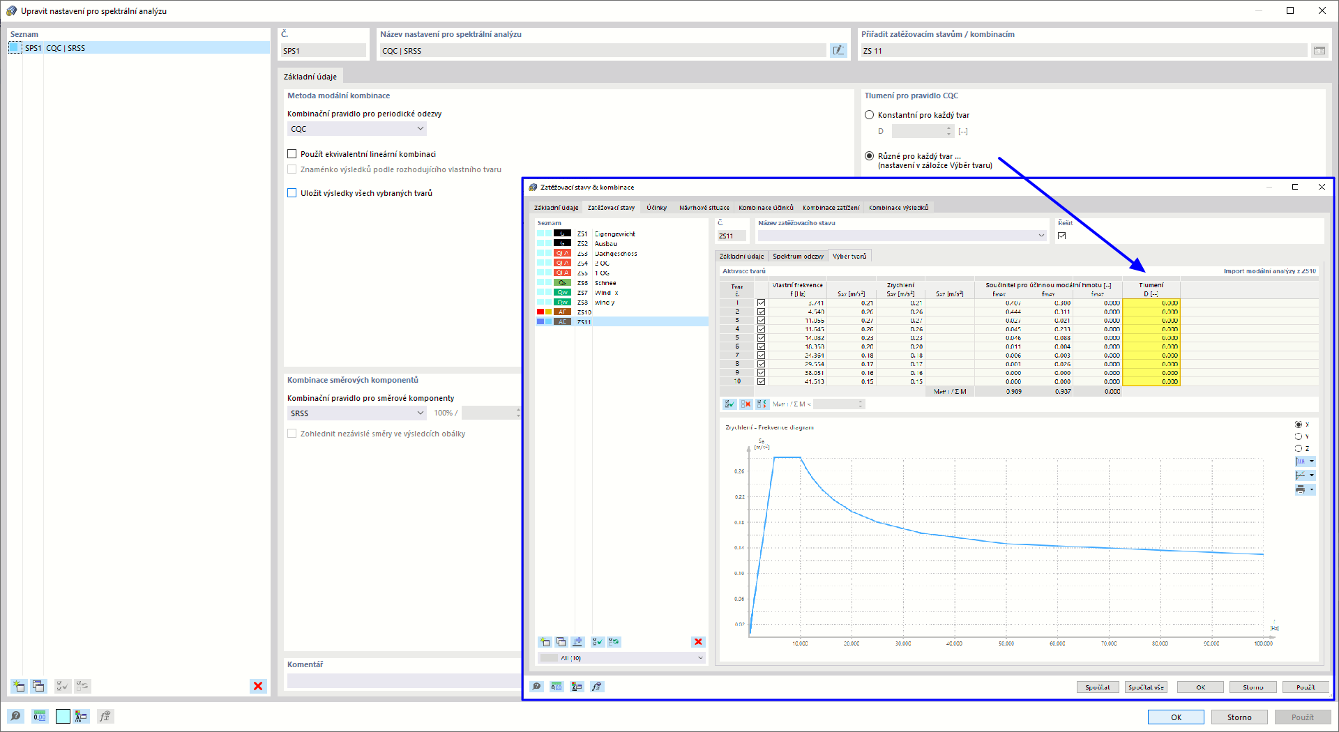Image resolution: width=1339 pixels, height=732 pixels.
Task: Open the 'Návrhové situace' tab
Action: 704,208
